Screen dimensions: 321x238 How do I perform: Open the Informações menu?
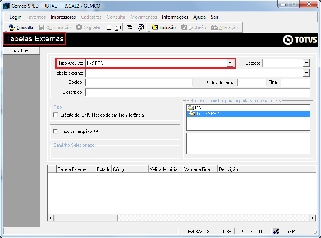175,17
